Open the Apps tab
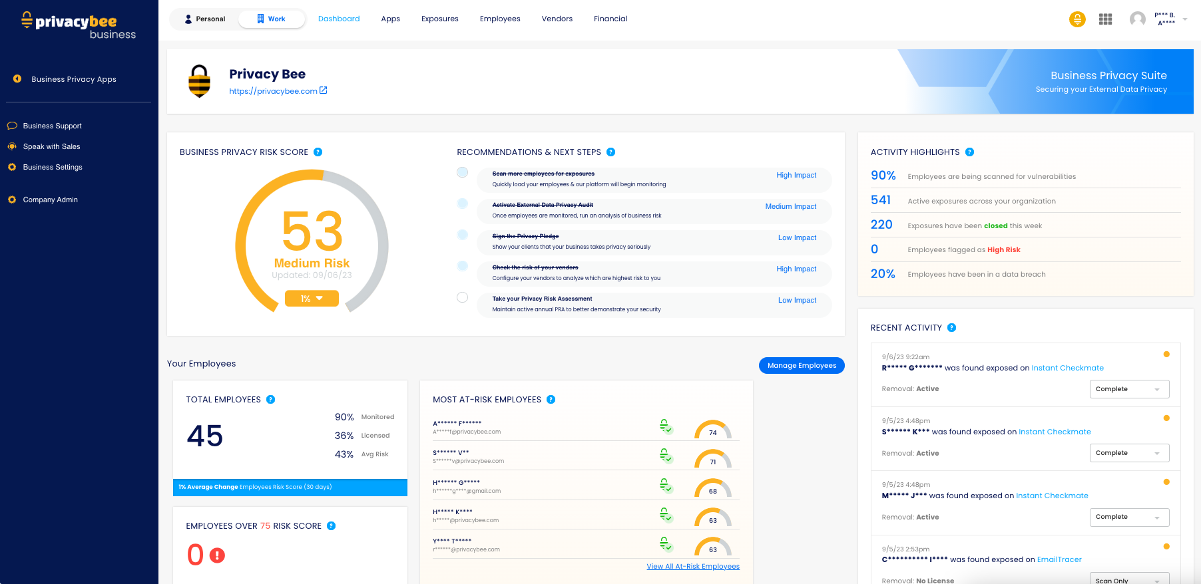 [x=391, y=19]
